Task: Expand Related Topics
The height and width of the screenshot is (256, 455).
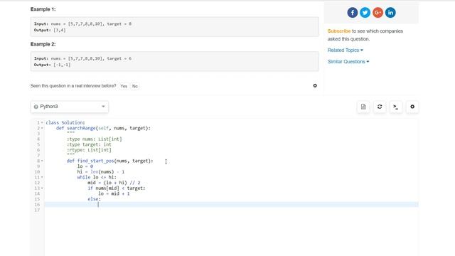Action: (346, 50)
